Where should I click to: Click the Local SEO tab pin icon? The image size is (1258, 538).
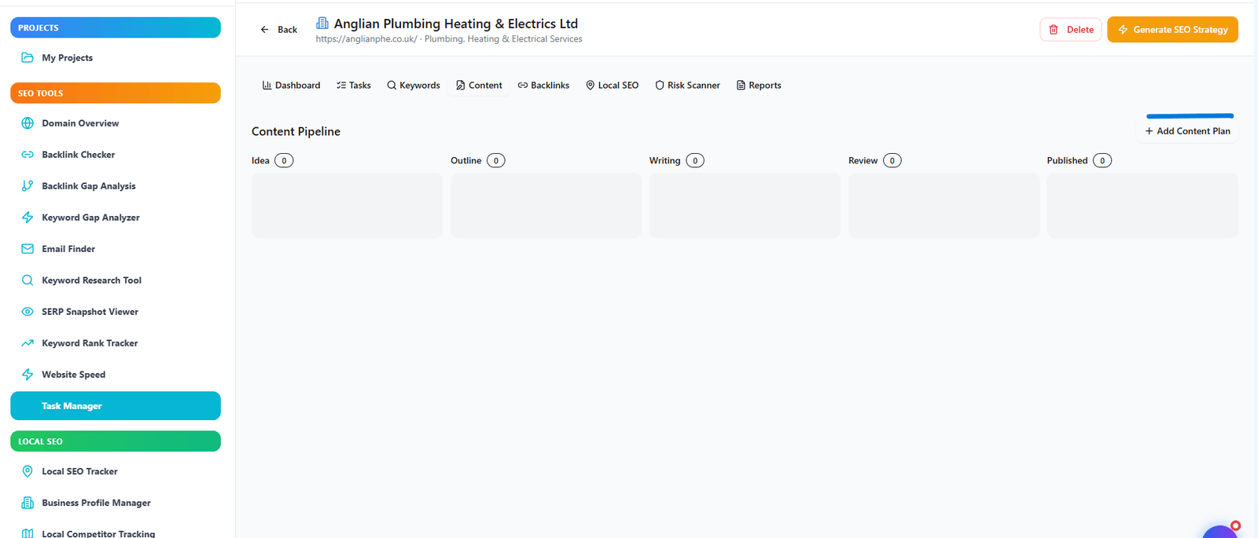(x=590, y=85)
